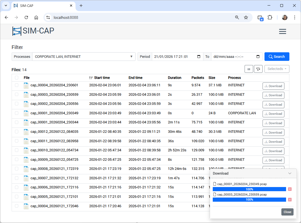
Task: Reload the localhost page
Action: point(26,17)
